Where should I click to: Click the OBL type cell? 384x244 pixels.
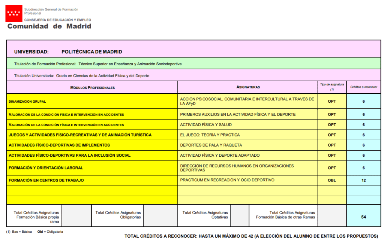(332, 180)
